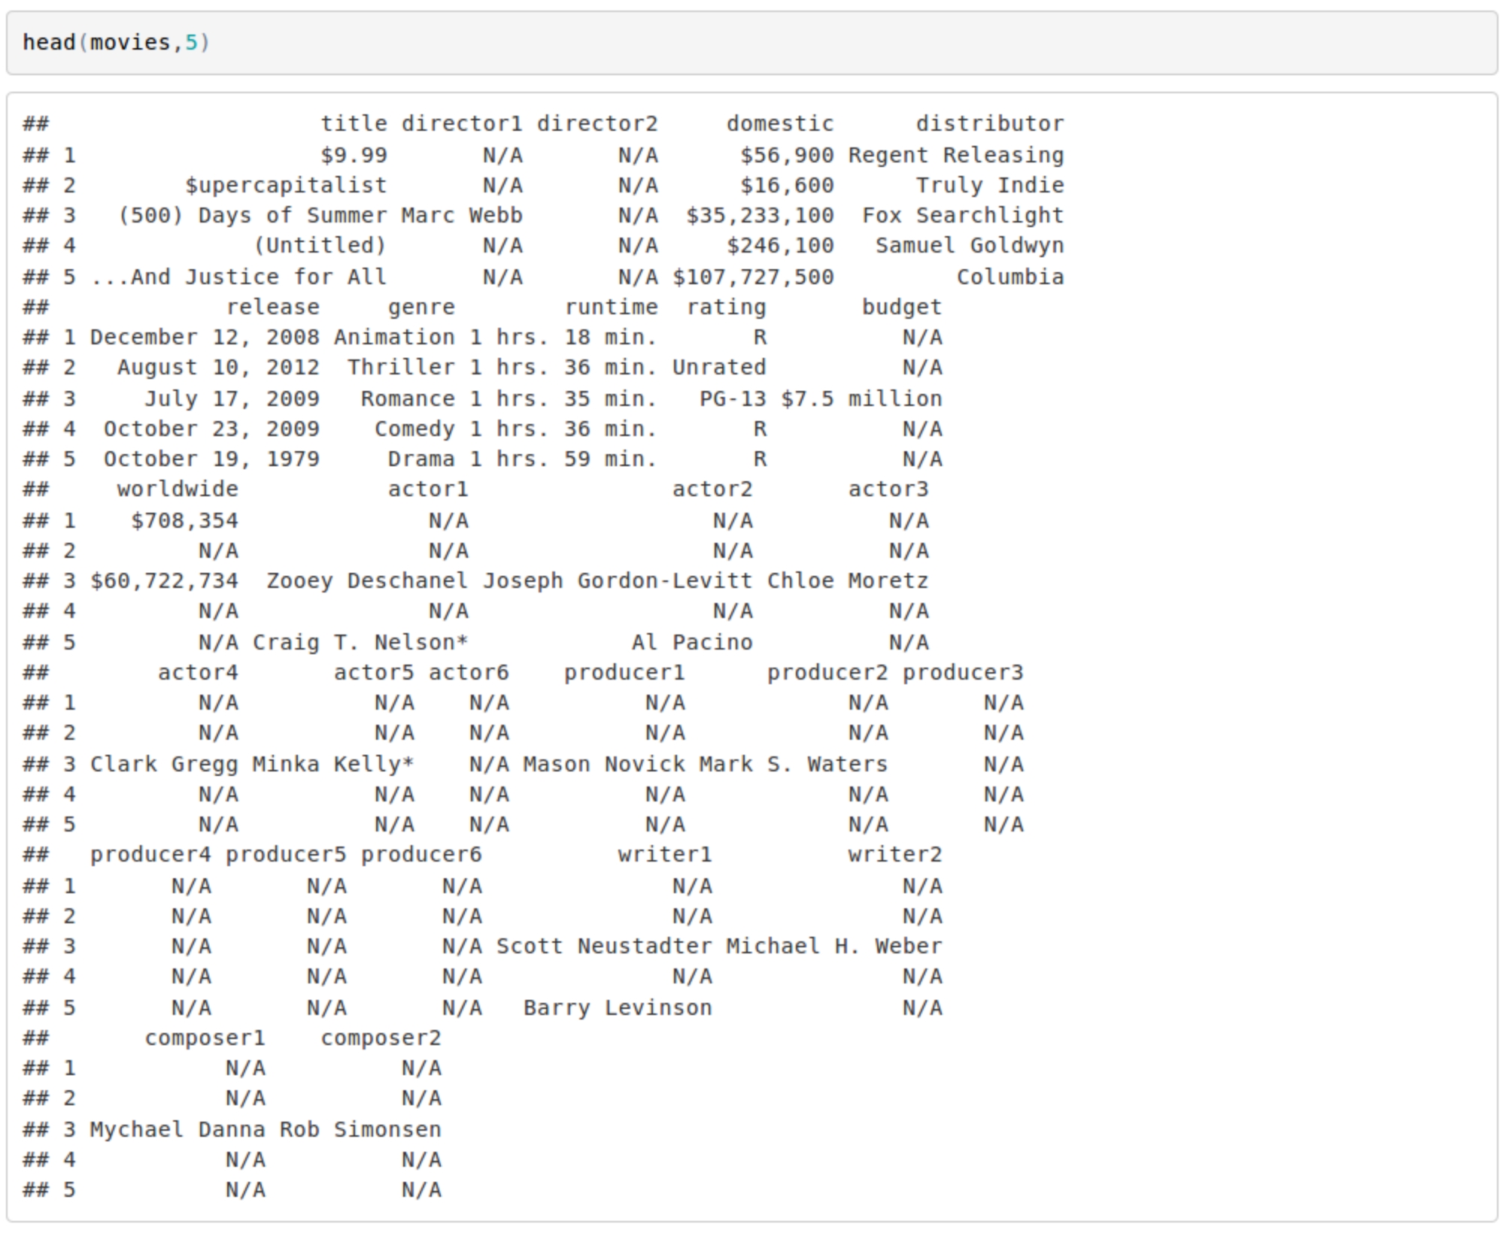Click the head function name in code
The height and width of the screenshot is (1236, 1512).
point(49,42)
